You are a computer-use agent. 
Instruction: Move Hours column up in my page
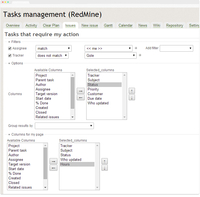coord(104,161)
